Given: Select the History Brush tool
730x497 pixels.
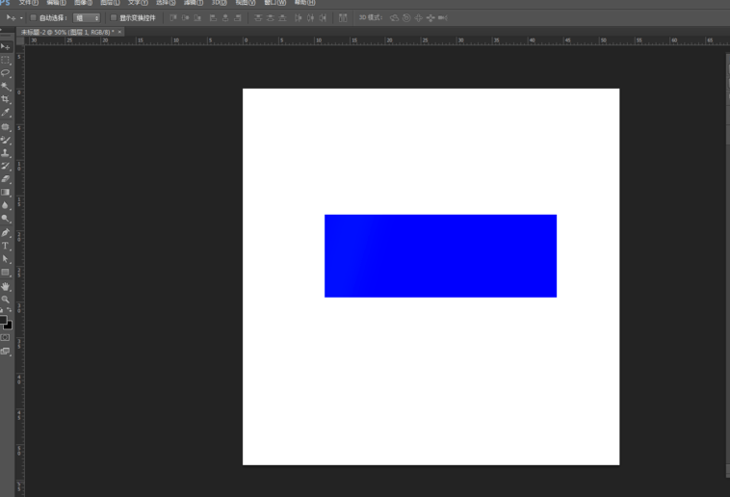Looking at the screenshot, I should pos(6,166).
